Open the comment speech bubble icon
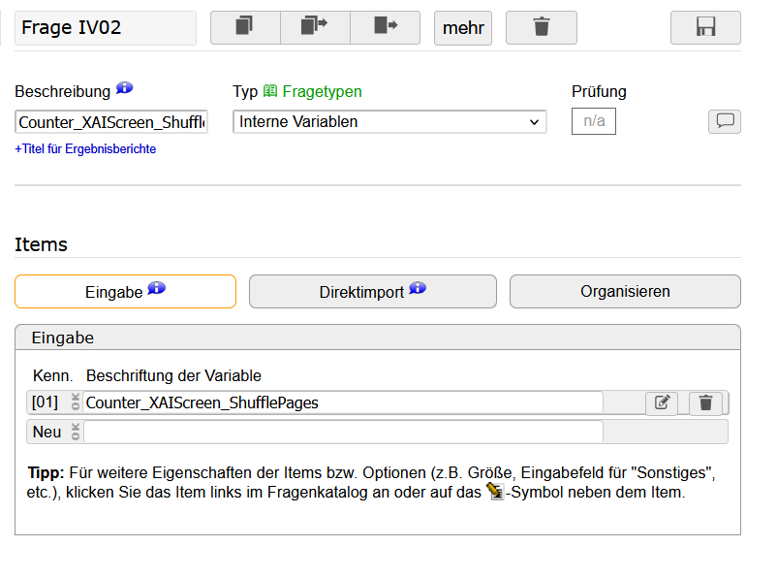The width and height of the screenshot is (777, 579). (x=724, y=121)
